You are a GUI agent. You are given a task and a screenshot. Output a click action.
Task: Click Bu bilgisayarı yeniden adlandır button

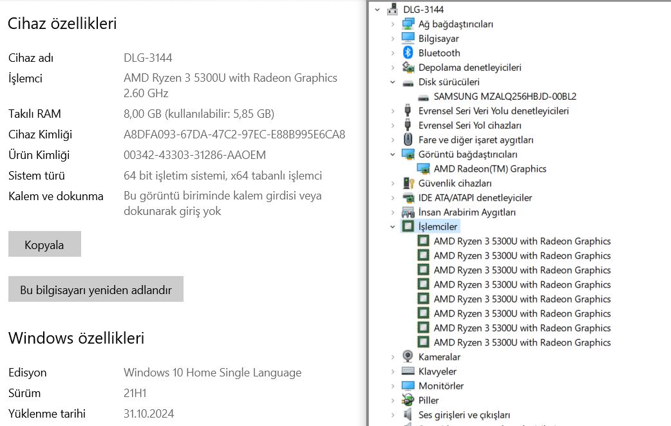(96, 289)
